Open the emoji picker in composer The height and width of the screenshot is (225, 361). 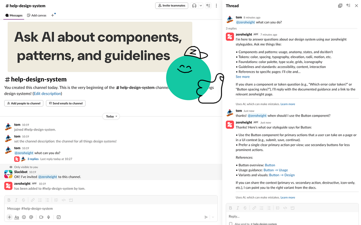coord(24,217)
